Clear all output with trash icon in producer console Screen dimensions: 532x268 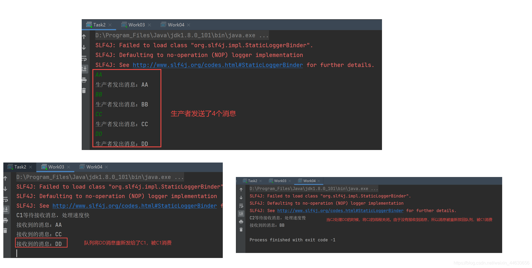point(84,90)
